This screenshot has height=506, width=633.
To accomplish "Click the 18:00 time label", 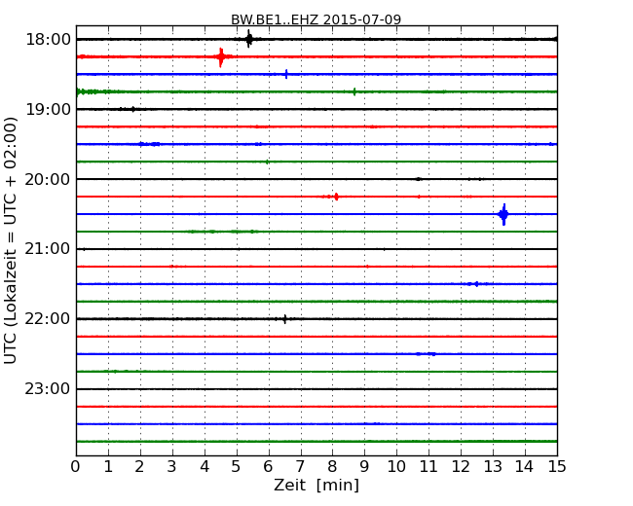I will click(x=48, y=40).
